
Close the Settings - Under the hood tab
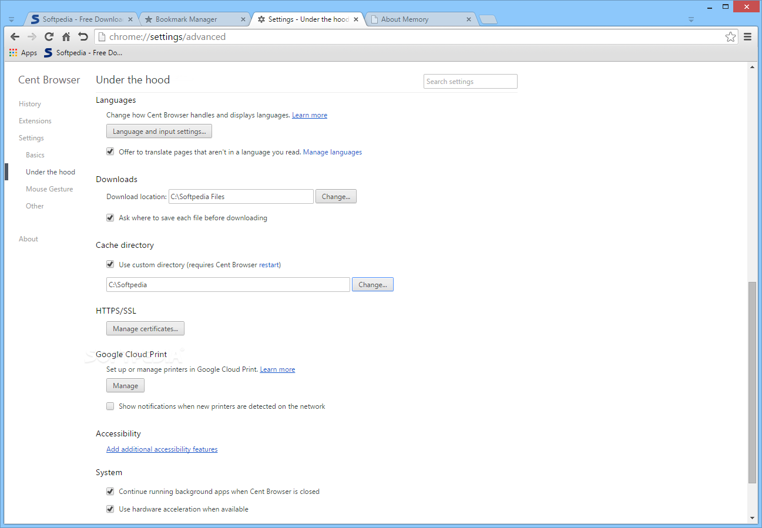click(x=356, y=19)
